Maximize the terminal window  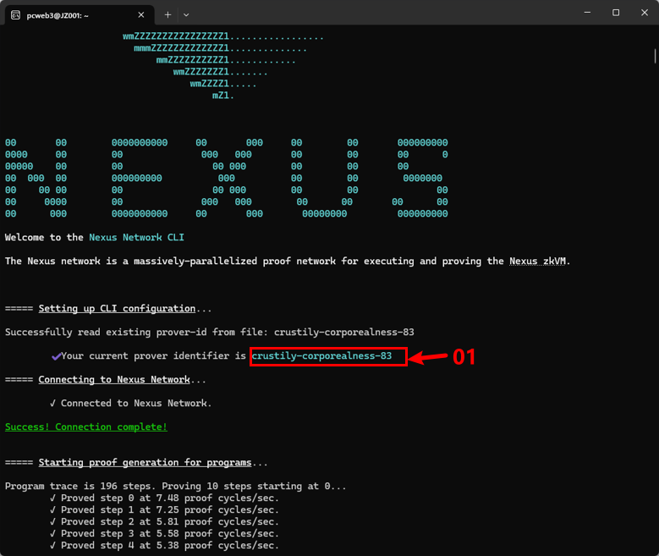(616, 13)
